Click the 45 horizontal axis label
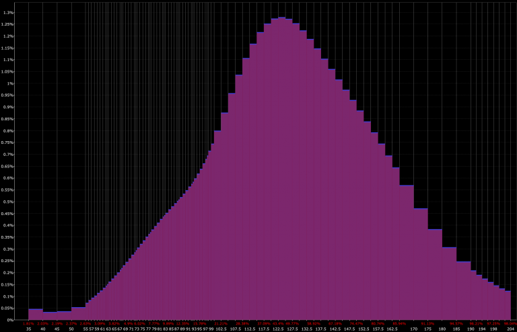The width and height of the screenshot is (517, 332). coord(57,329)
